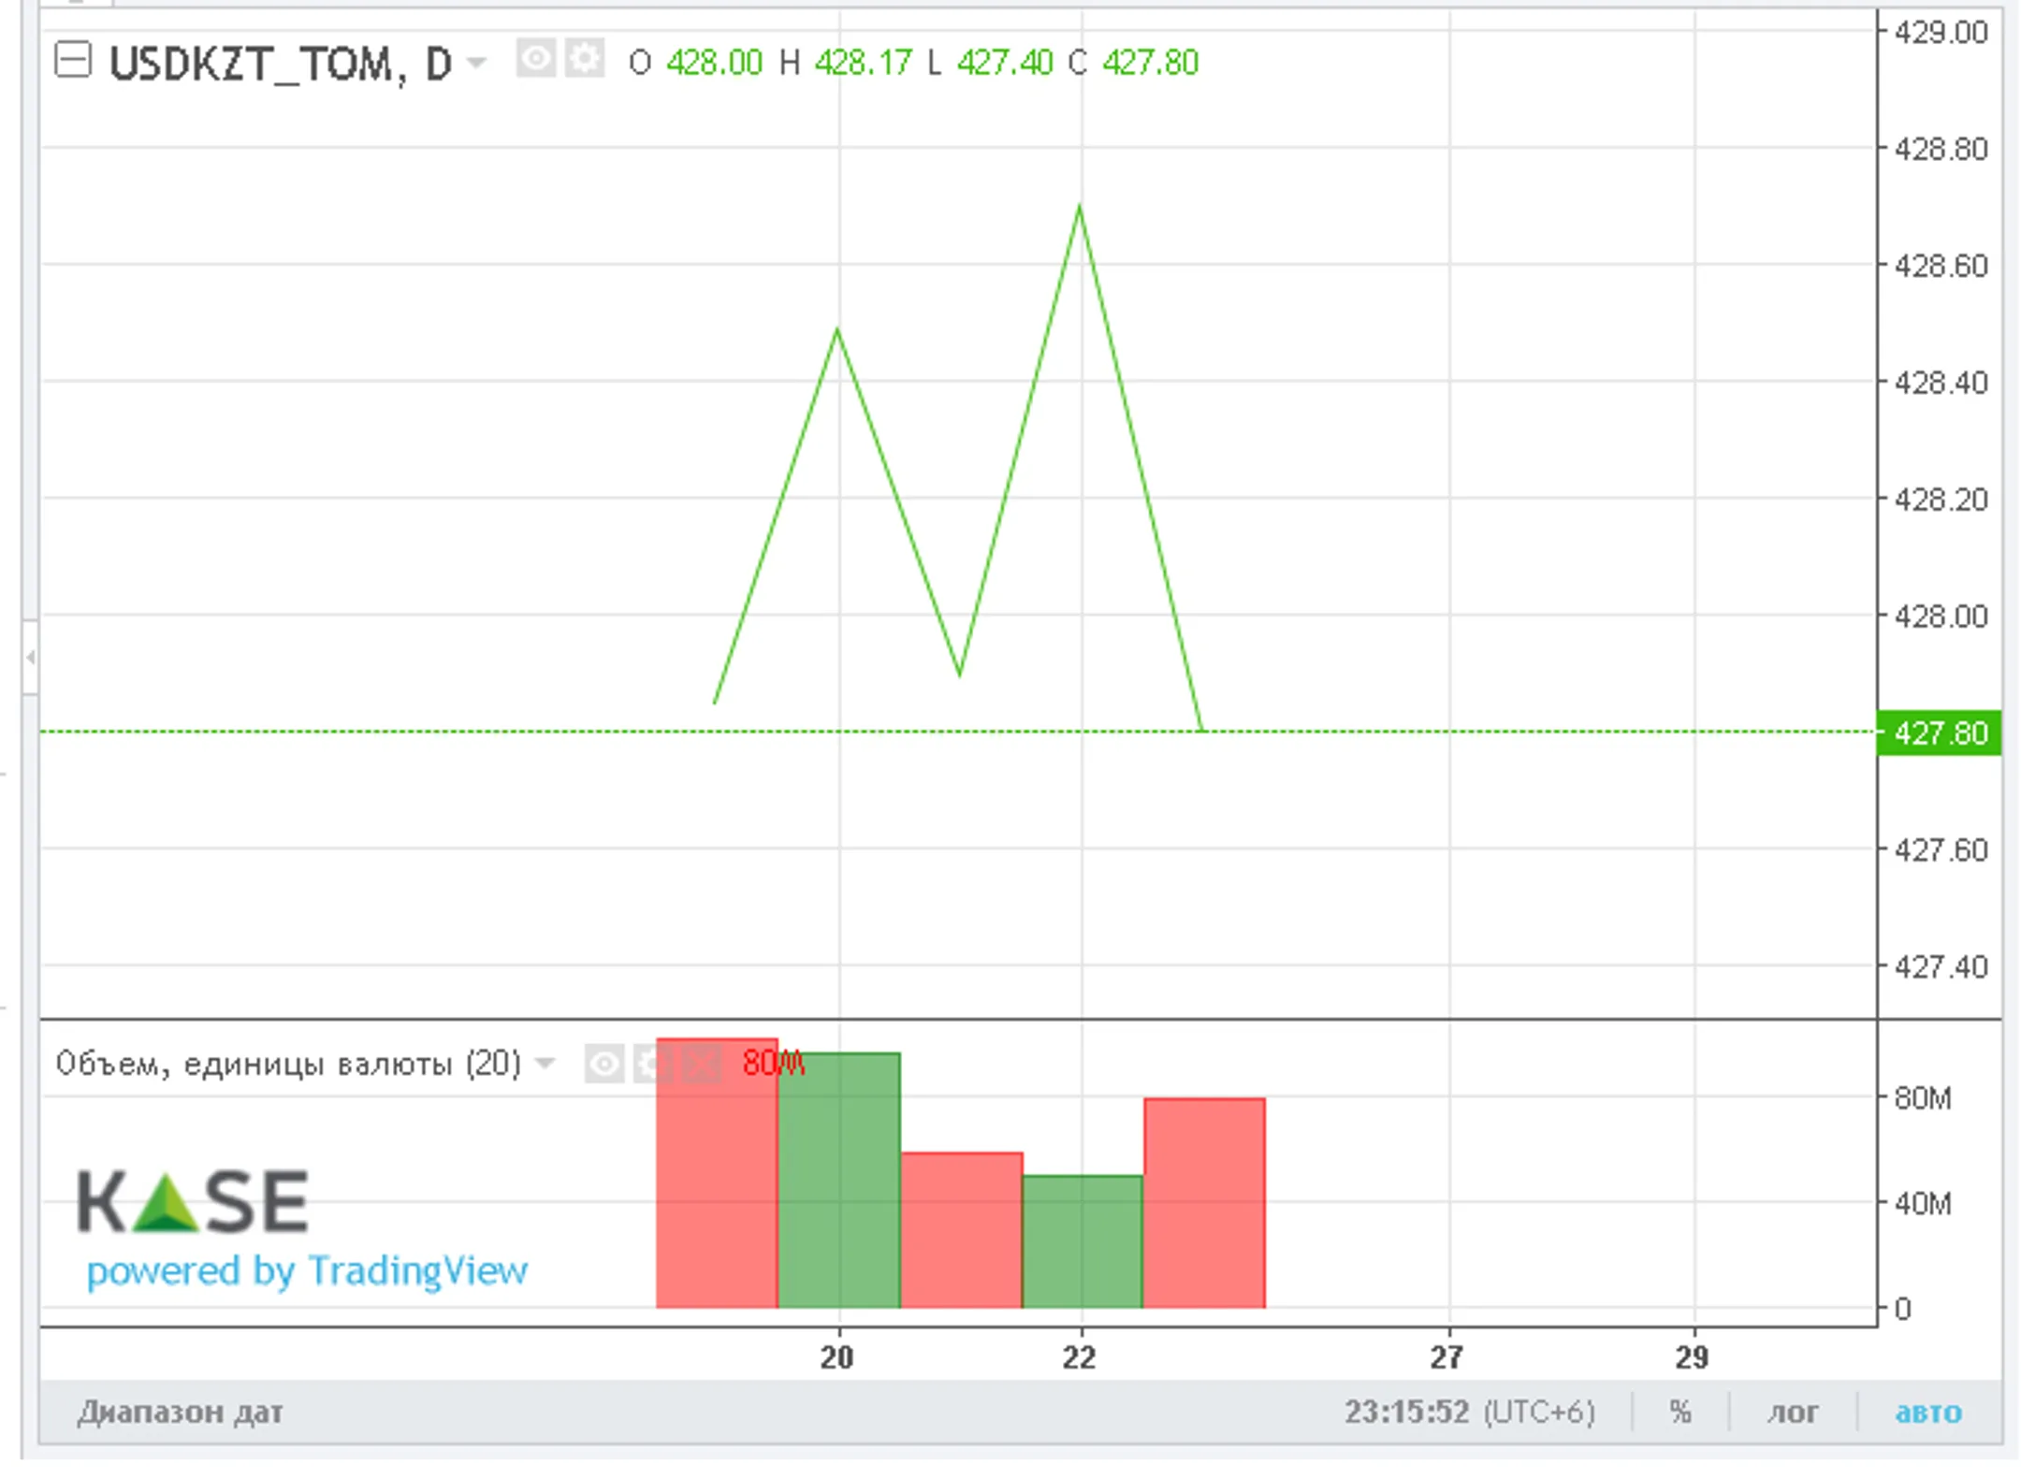Screen dimensions: 2021x1479
Task: Toggle the авто auto scale
Action: [1927, 1412]
